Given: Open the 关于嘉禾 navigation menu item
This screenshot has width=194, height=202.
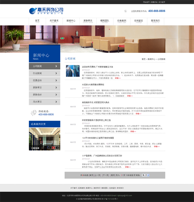Looking at the screenshot, I should point(54,21).
